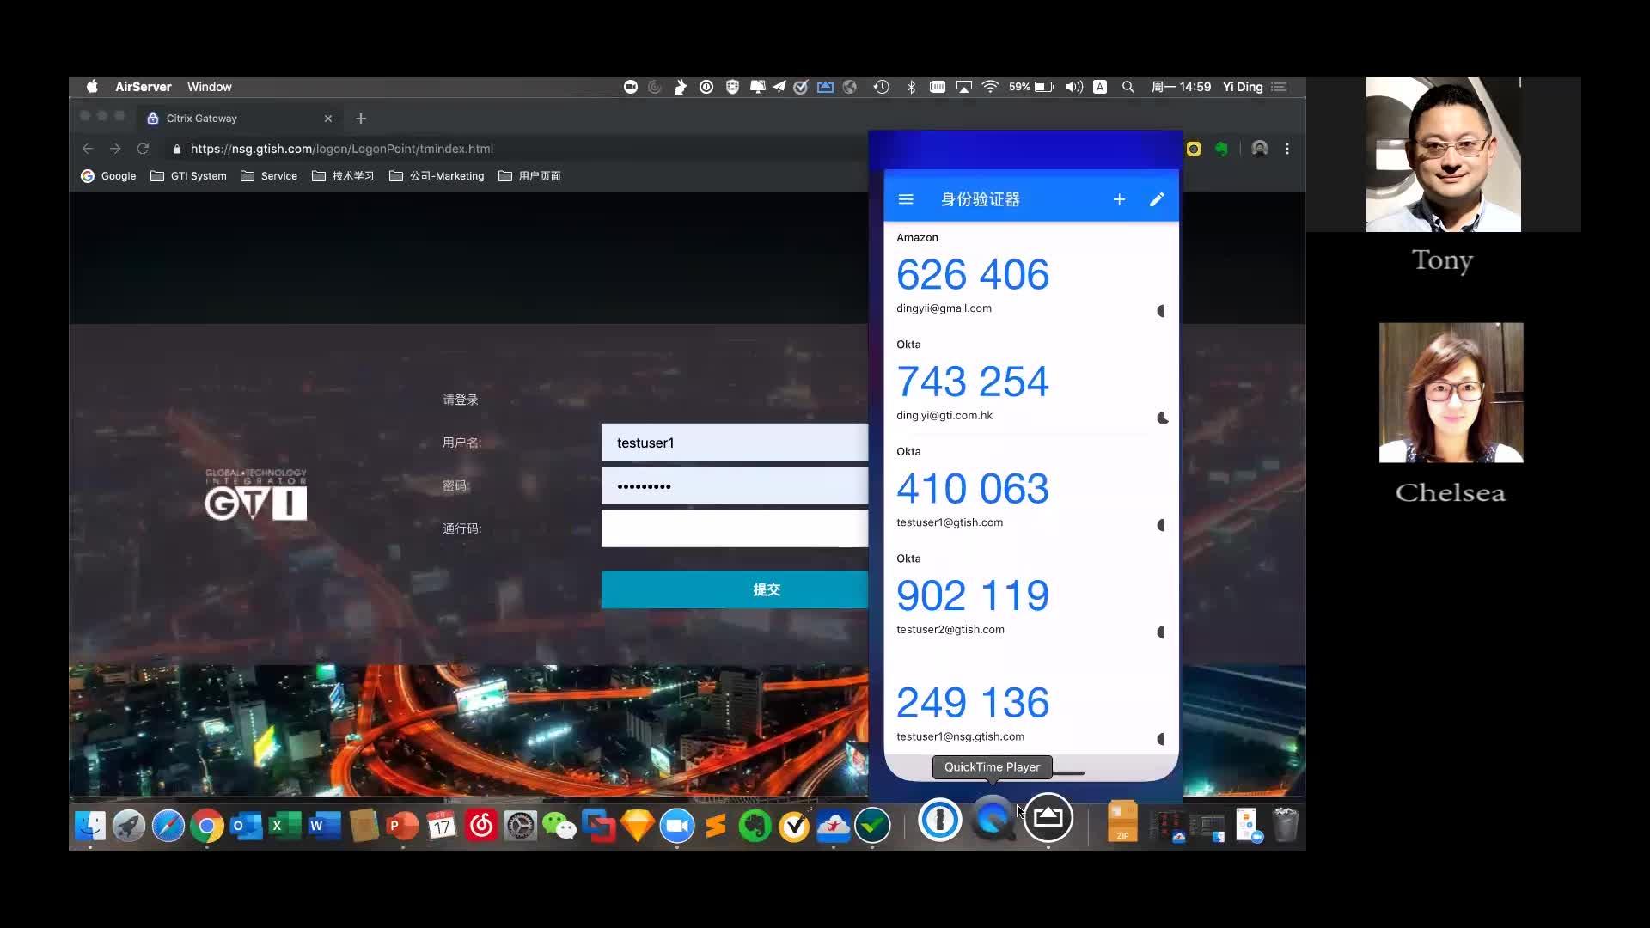Launch Zoom from the dock
Screen dimensions: 1650x928
676,827
